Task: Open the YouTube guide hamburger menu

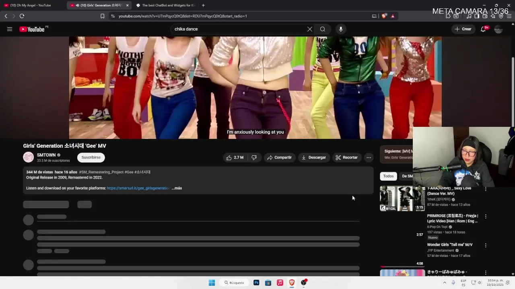Action: coord(10,29)
